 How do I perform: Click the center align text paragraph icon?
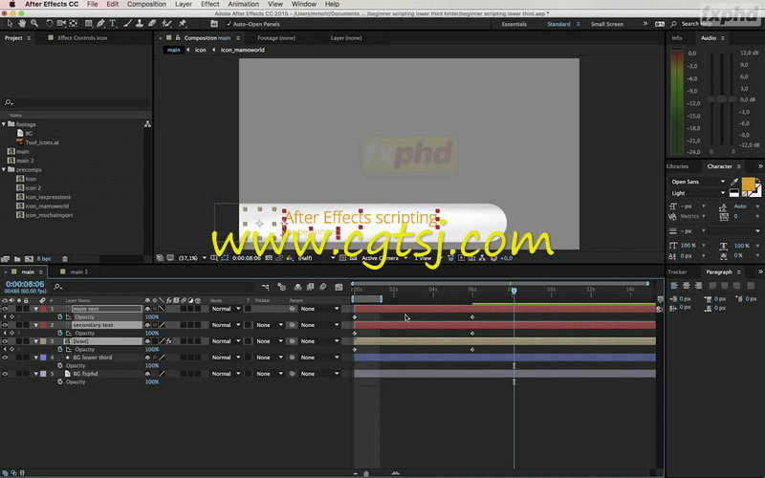(x=687, y=285)
